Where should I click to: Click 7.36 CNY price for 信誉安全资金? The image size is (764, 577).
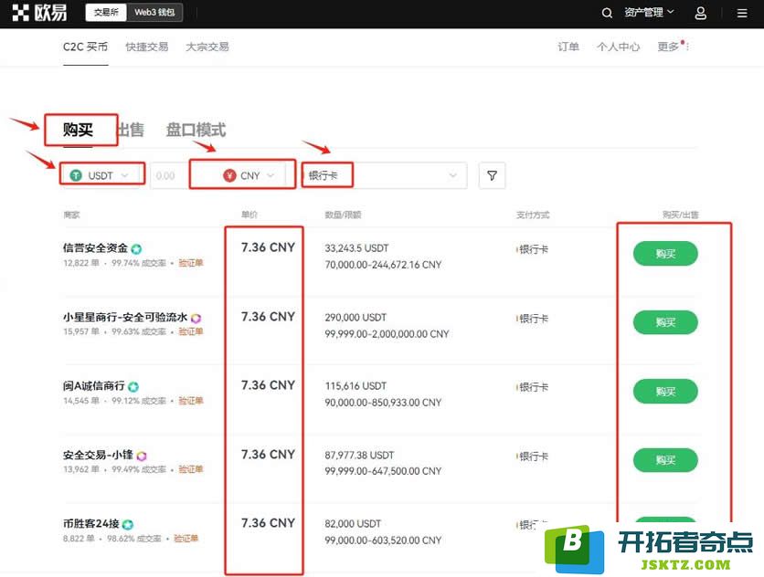click(268, 247)
